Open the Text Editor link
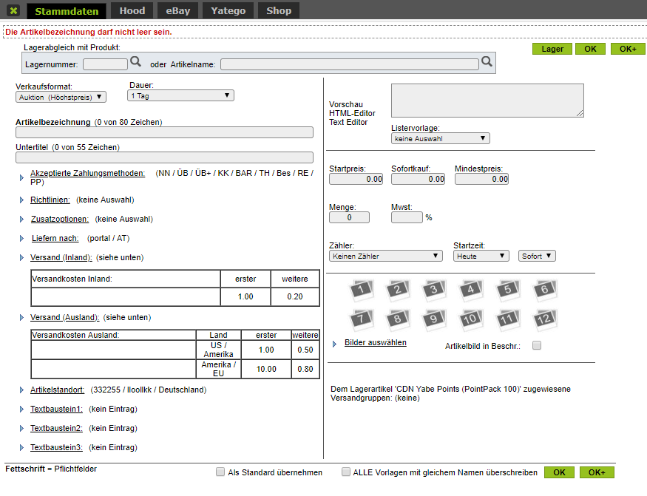The height and width of the screenshot is (496, 647). (x=348, y=122)
